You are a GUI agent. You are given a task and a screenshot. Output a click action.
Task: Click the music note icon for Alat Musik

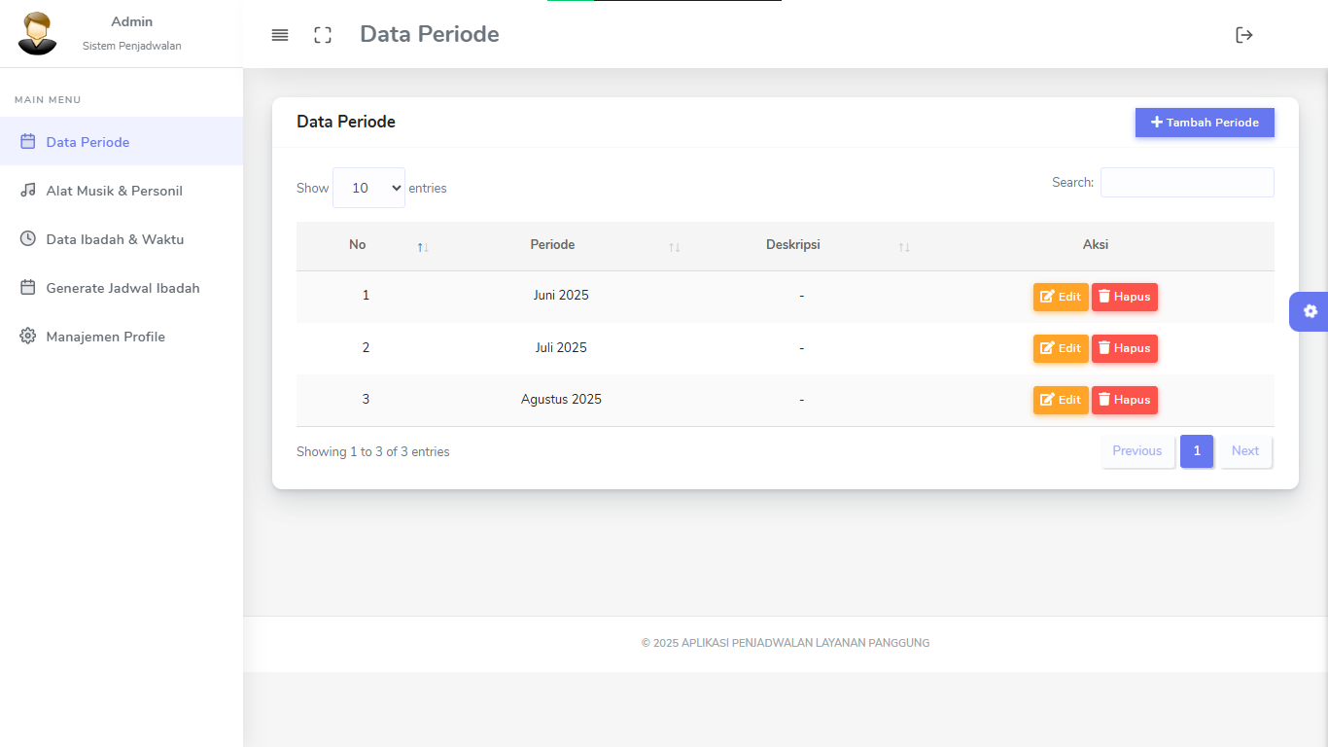pyautogui.click(x=28, y=191)
